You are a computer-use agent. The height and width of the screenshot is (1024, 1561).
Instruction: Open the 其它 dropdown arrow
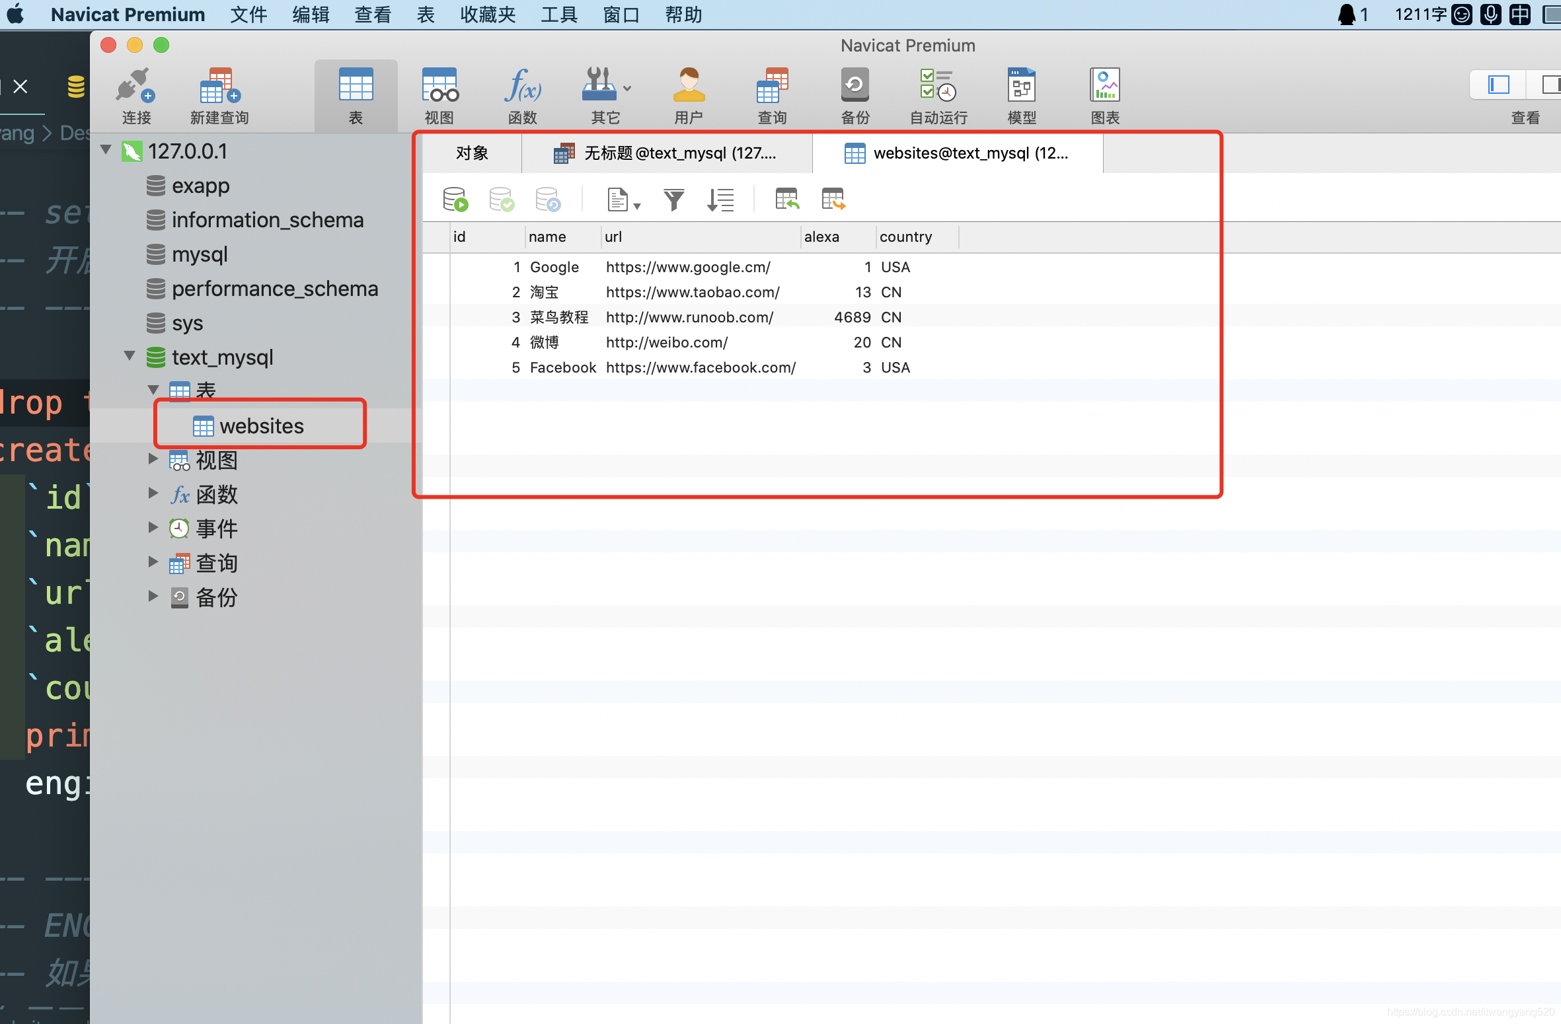tap(627, 88)
